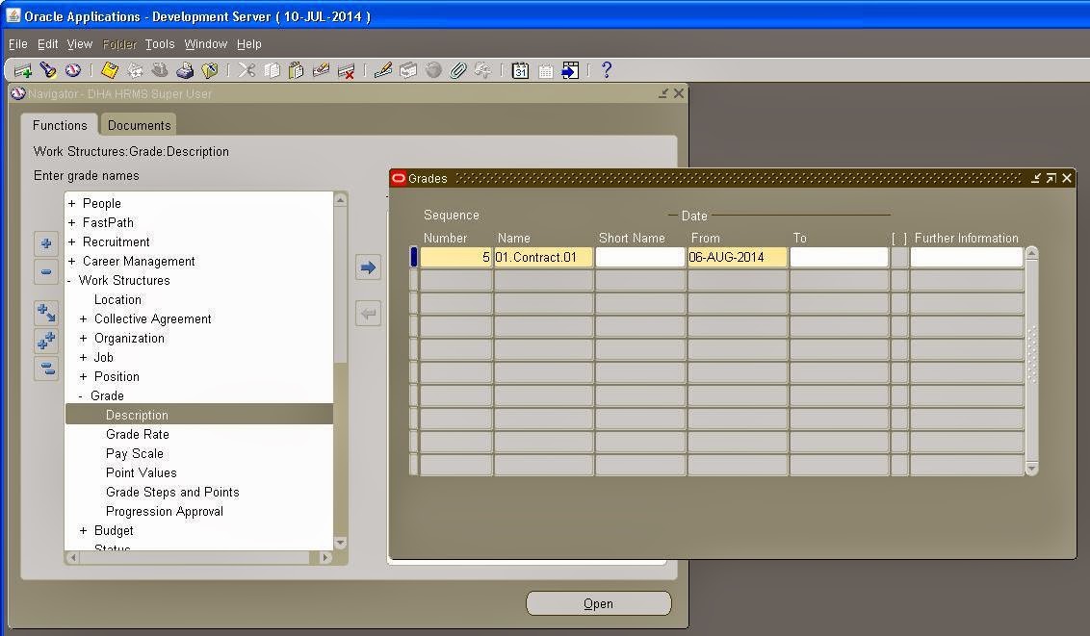This screenshot has width=1090, height=636.
Task: Click the grade Name field 01.Contract.01
Action: click(x=543, y=257)
